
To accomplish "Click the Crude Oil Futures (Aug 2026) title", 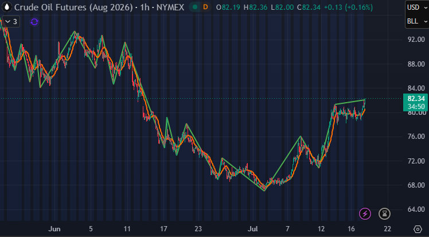I will 73,7.
